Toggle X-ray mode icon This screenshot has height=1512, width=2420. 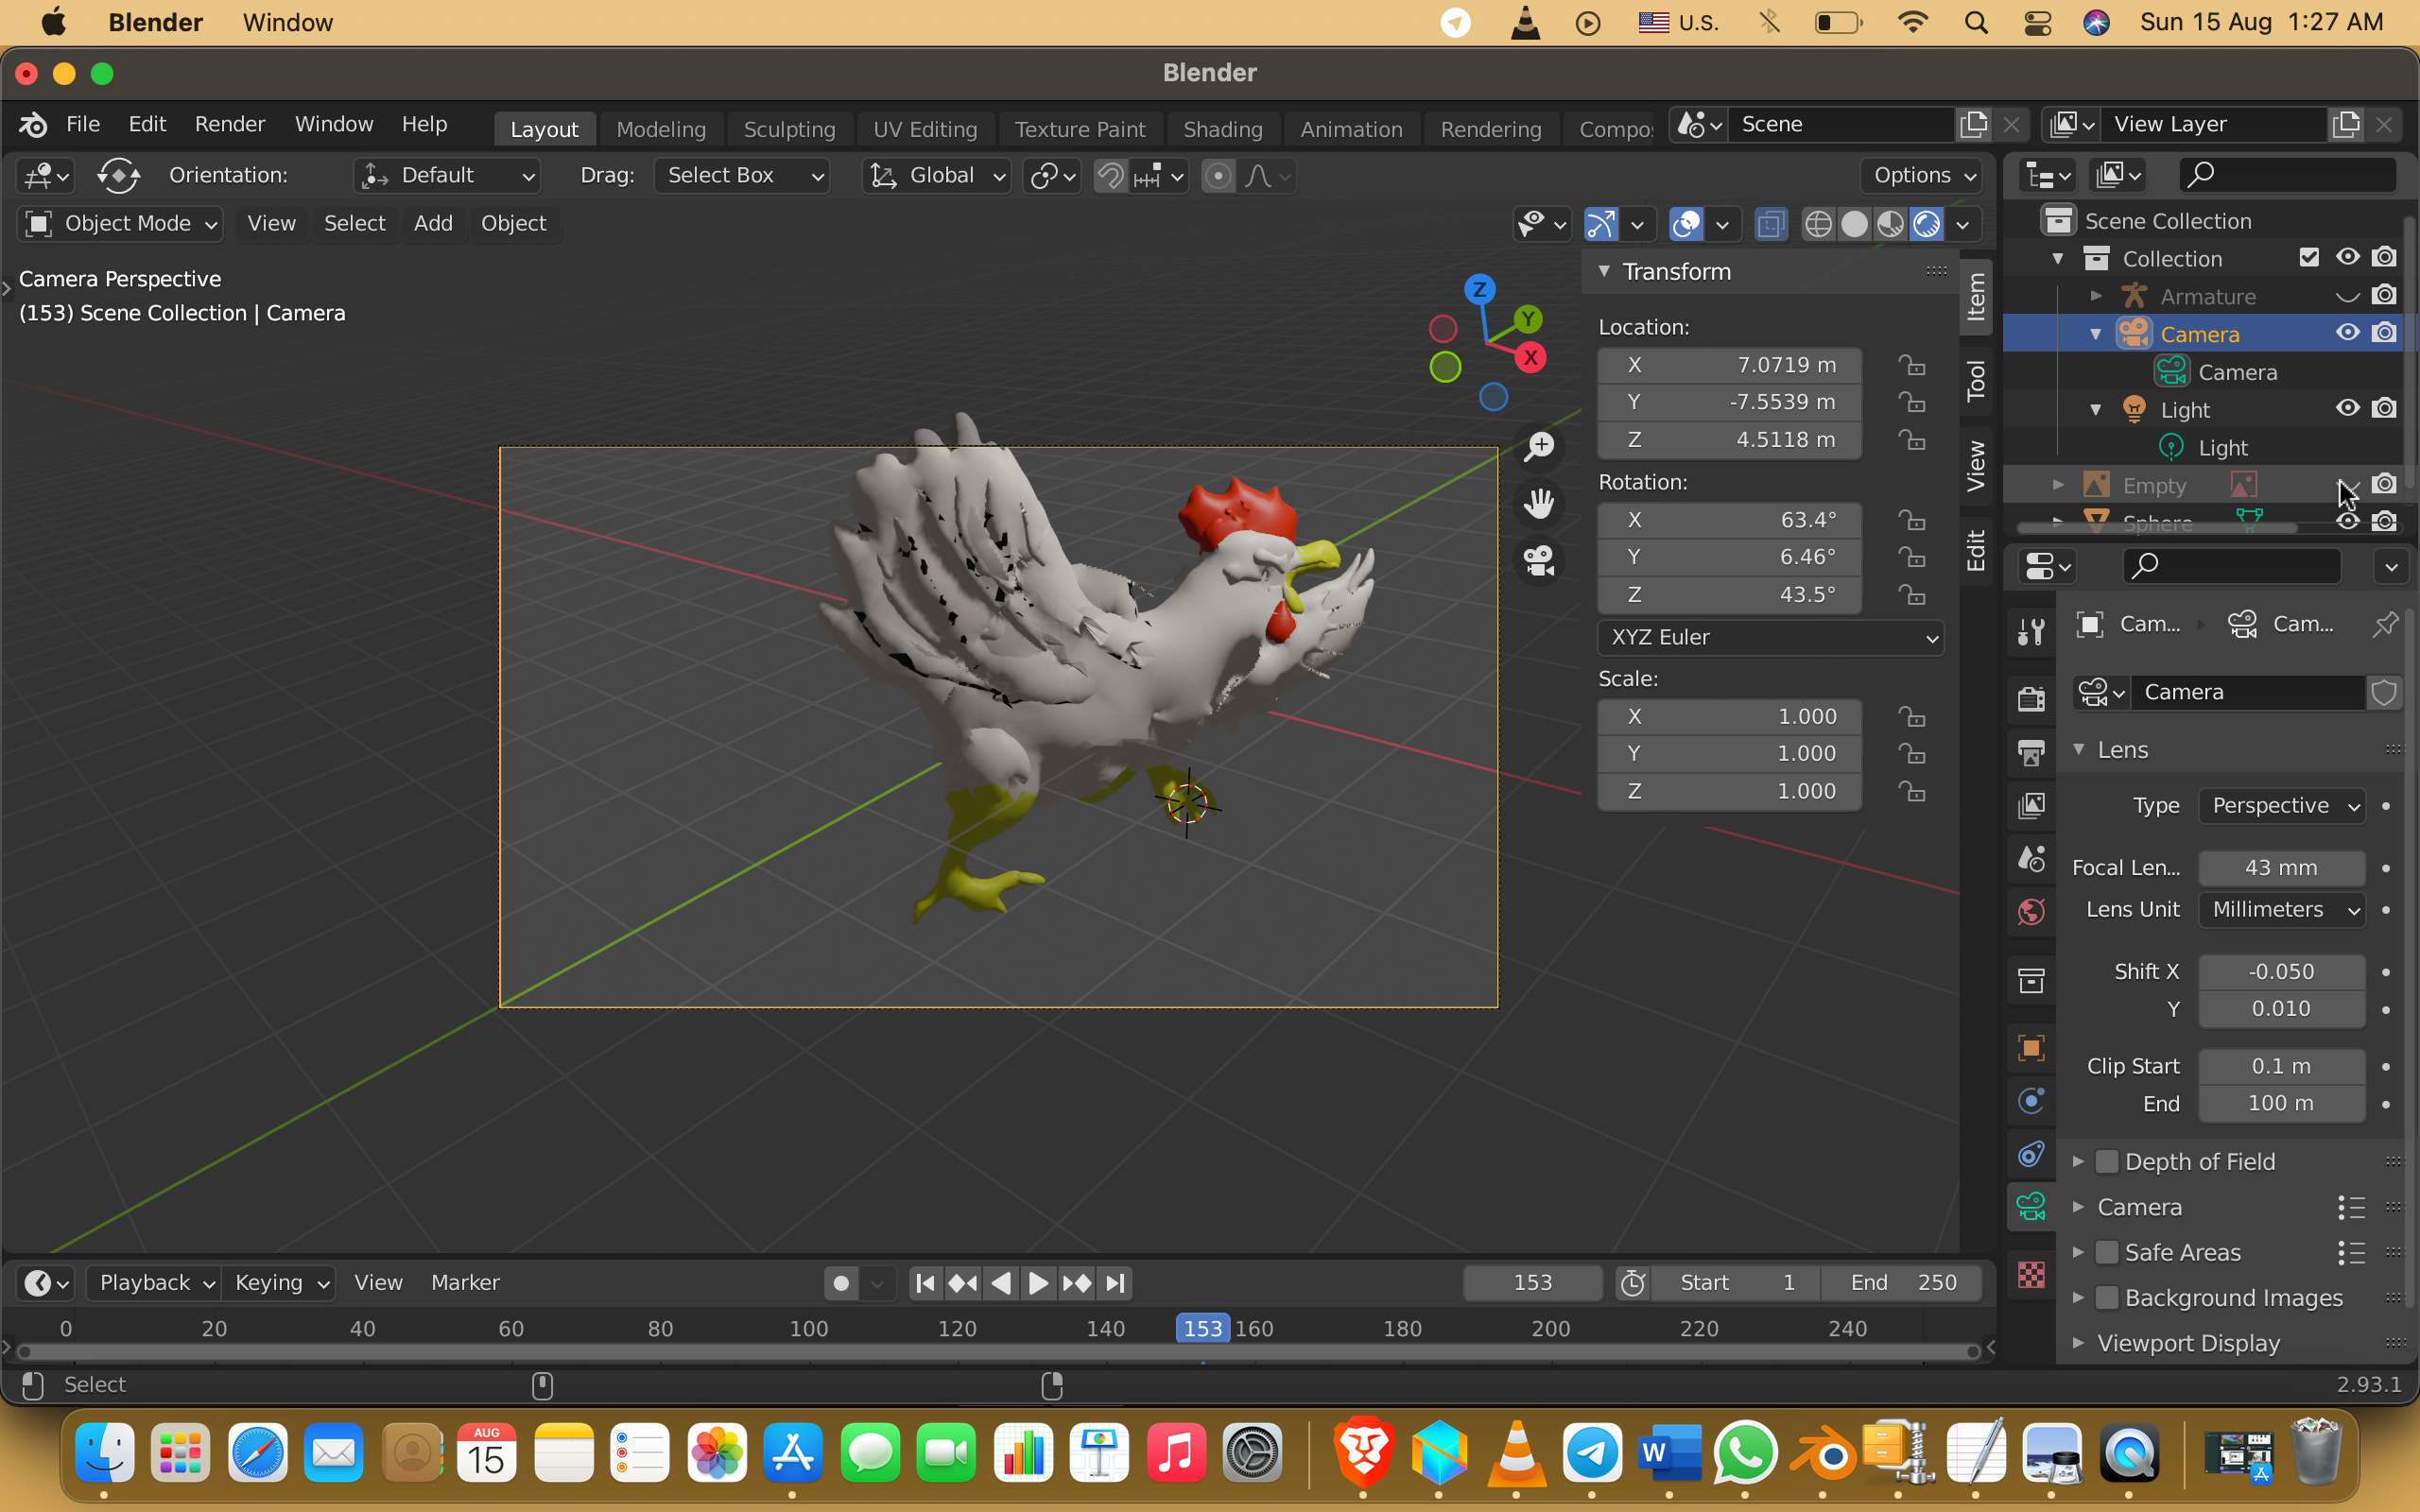pyautogui.click(x=1771, y=224)
